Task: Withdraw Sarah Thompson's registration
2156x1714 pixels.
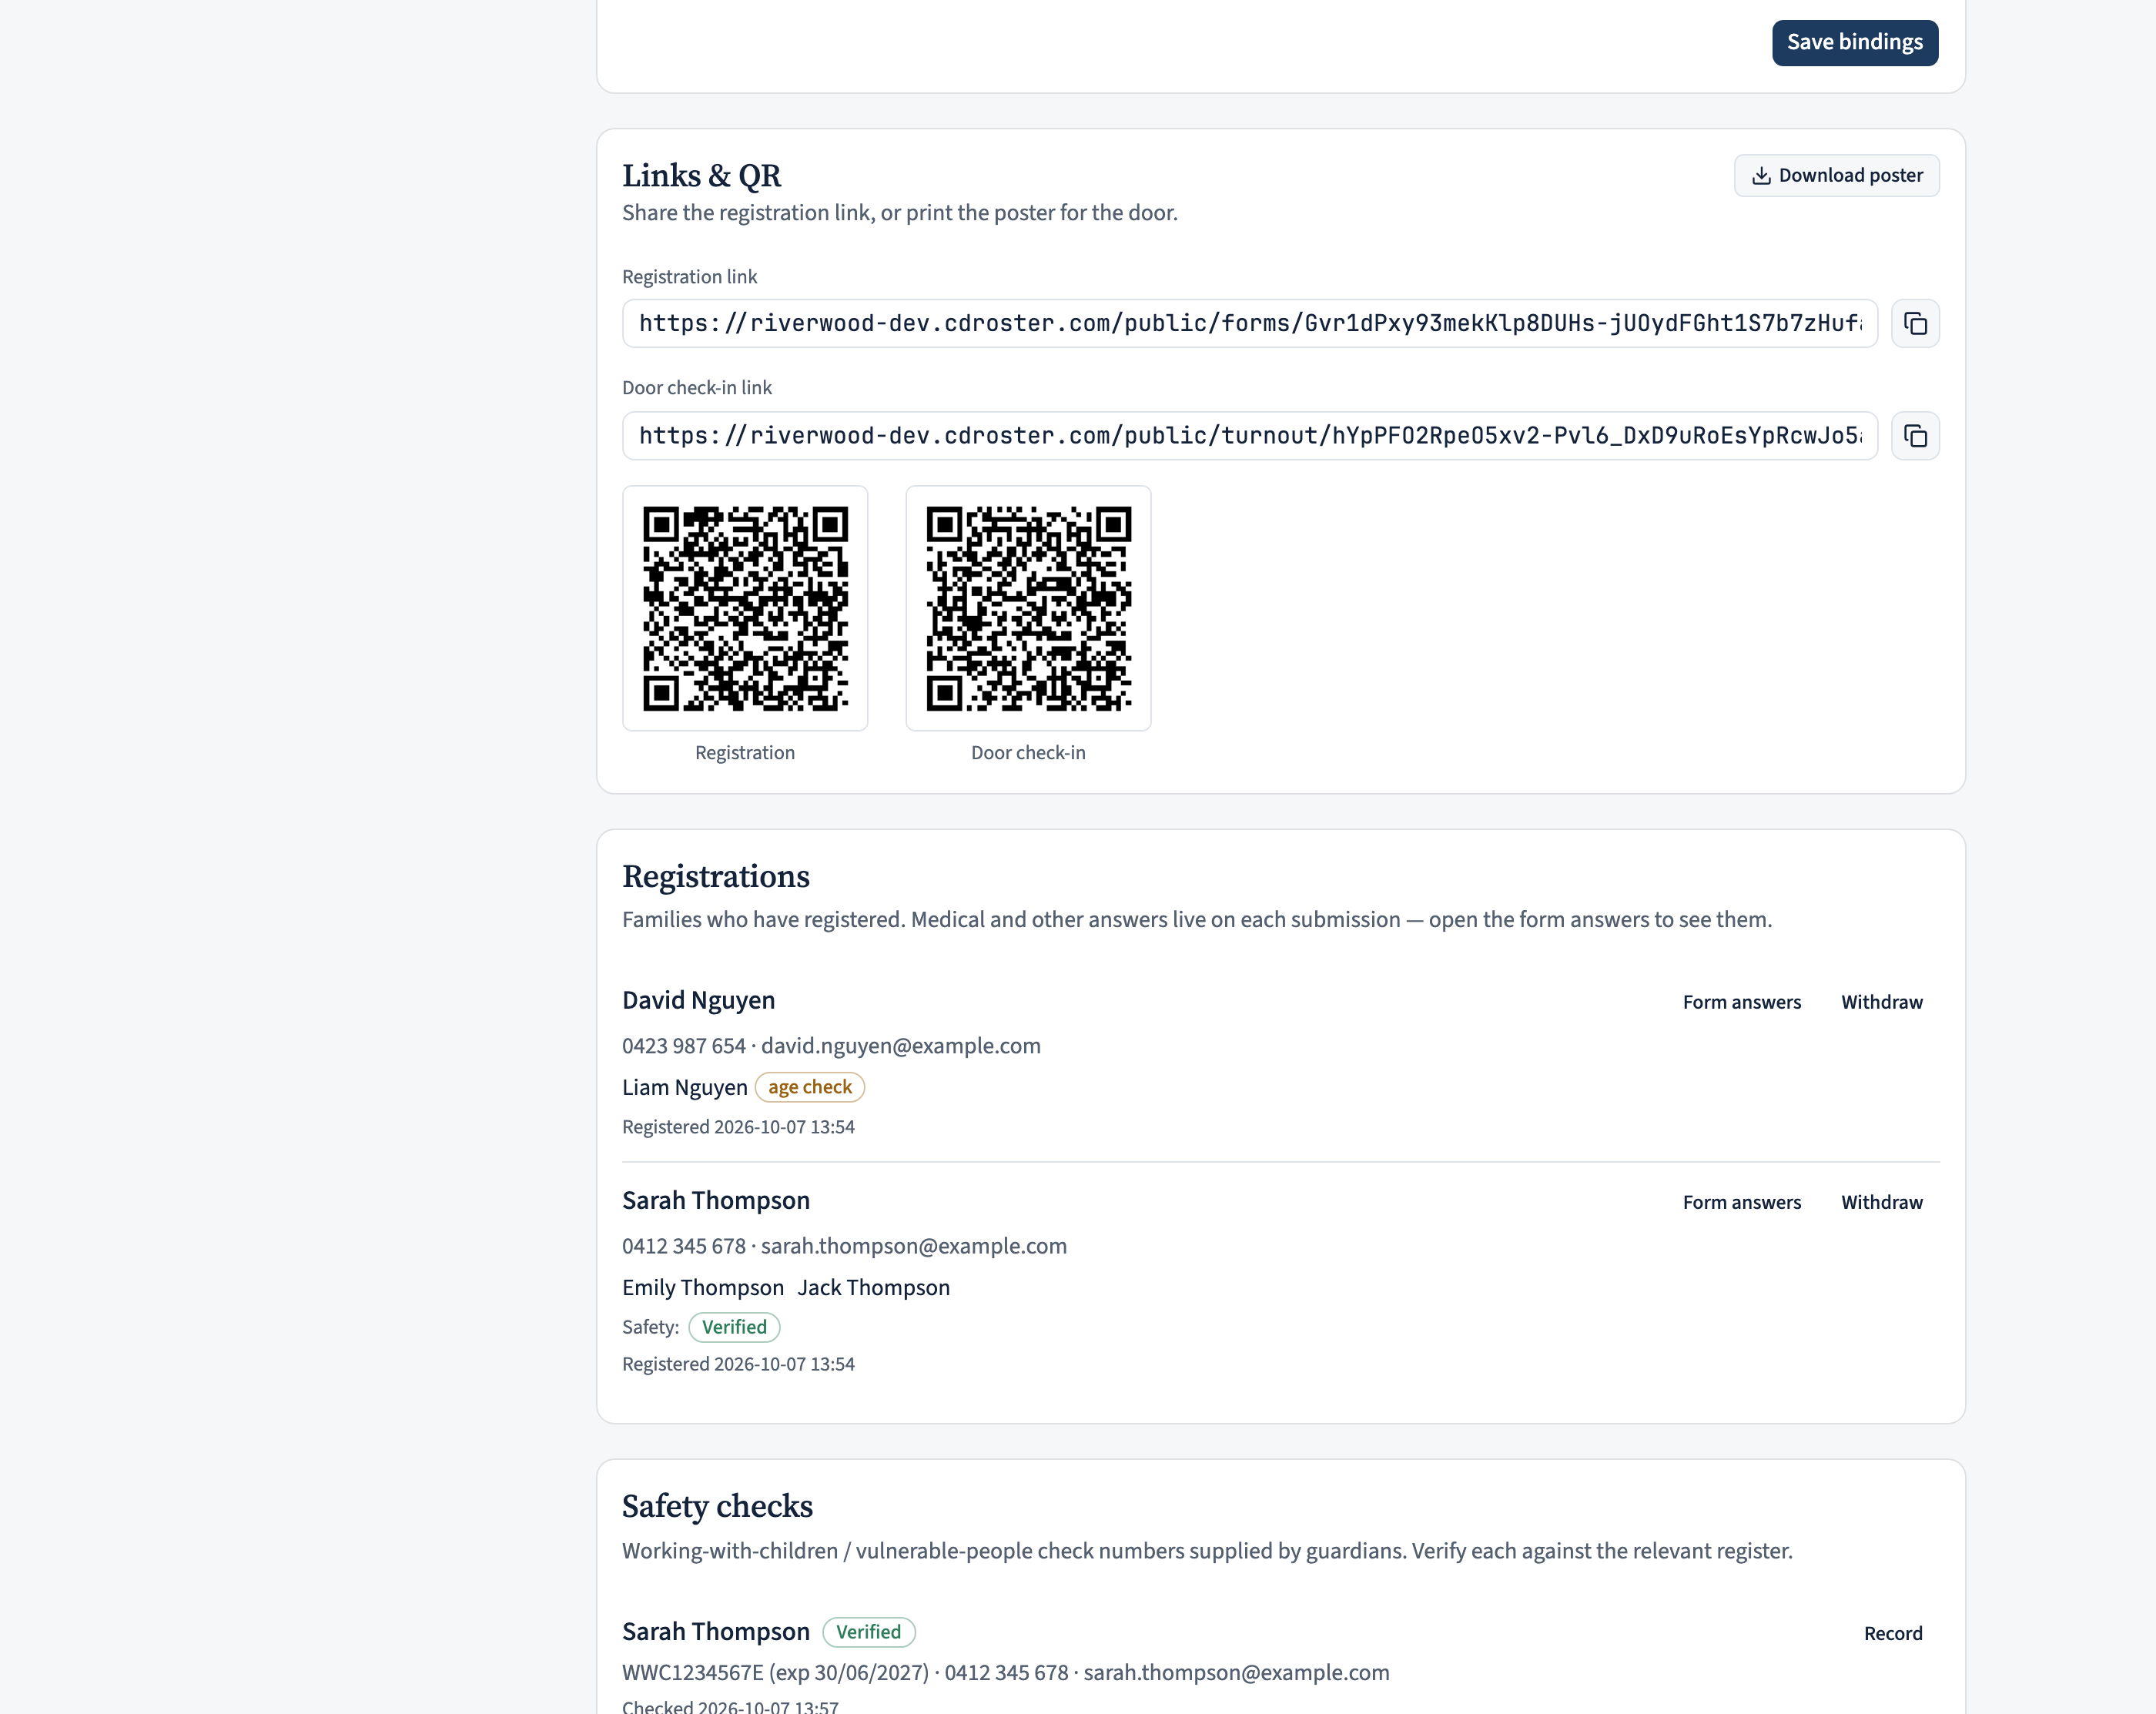Action: [x=1881, y=1202]
